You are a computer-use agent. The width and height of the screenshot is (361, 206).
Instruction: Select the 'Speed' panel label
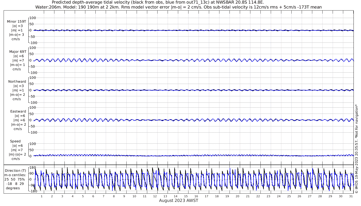15,141
